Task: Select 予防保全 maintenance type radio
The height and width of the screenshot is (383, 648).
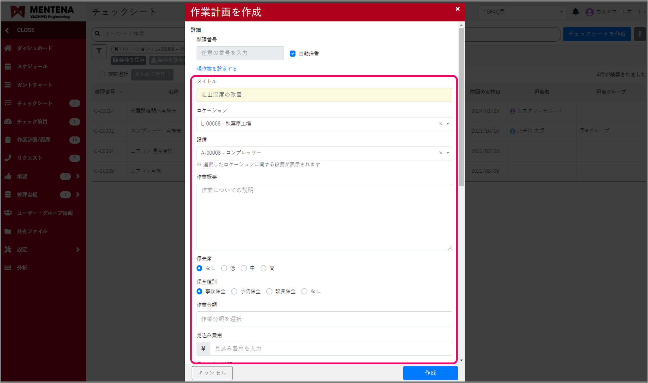Action: click(234, 291)
